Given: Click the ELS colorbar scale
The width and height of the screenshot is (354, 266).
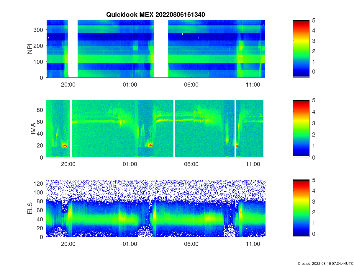Looking at the screenshot, I should point(301,208).
